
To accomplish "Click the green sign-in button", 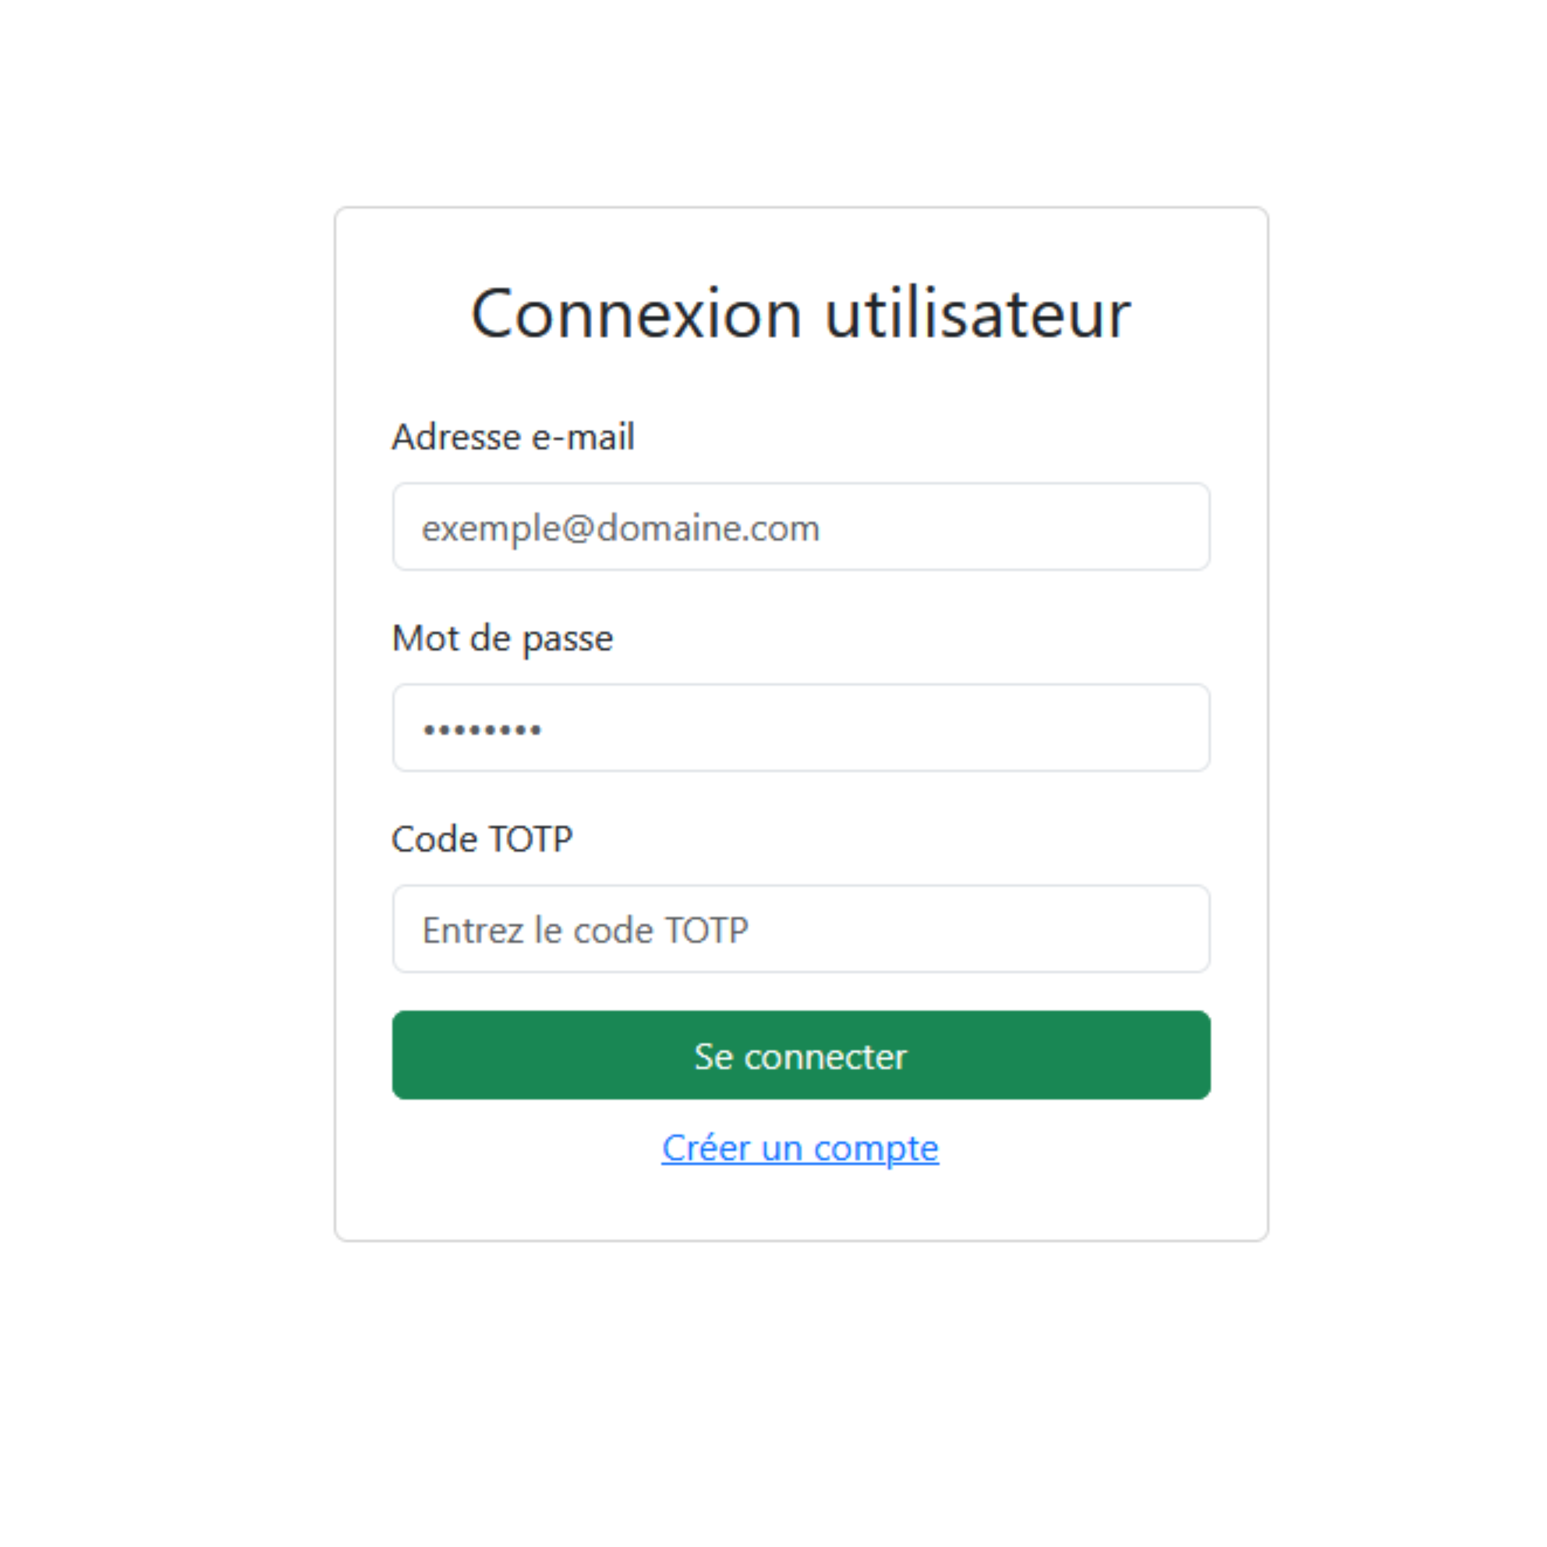I will click(801, 1055).
